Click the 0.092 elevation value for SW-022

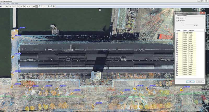coord(191,75)
